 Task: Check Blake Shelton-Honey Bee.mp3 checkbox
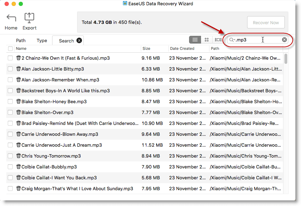10,101
